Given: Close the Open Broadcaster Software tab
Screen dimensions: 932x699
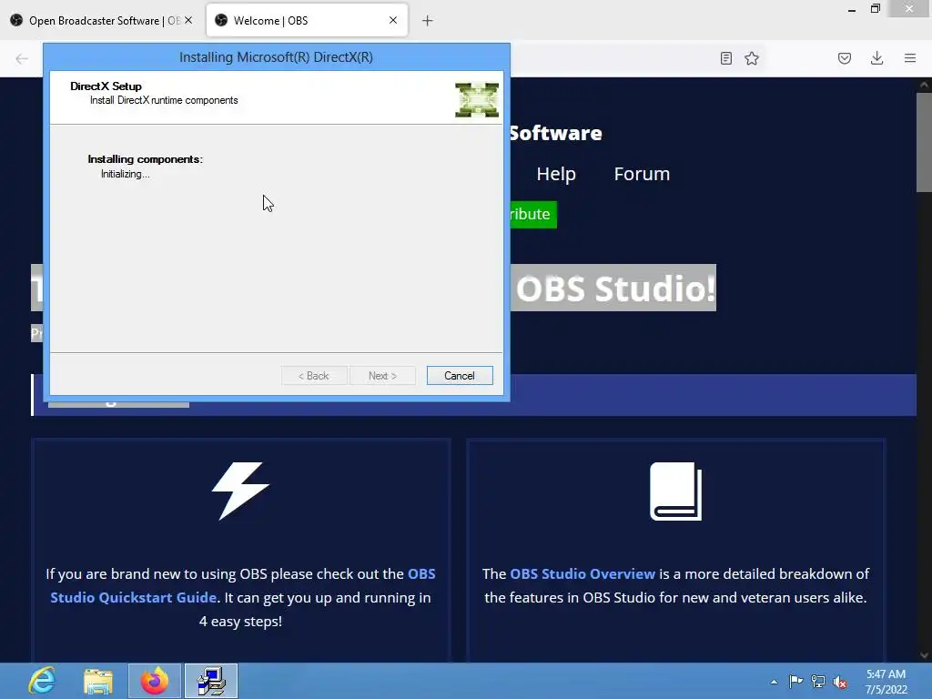Looking at the screenshot, I should [x=188, y=20].
